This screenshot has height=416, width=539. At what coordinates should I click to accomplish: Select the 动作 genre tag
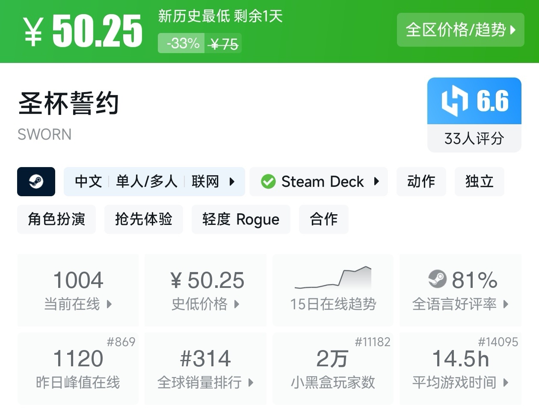(421, 182)
